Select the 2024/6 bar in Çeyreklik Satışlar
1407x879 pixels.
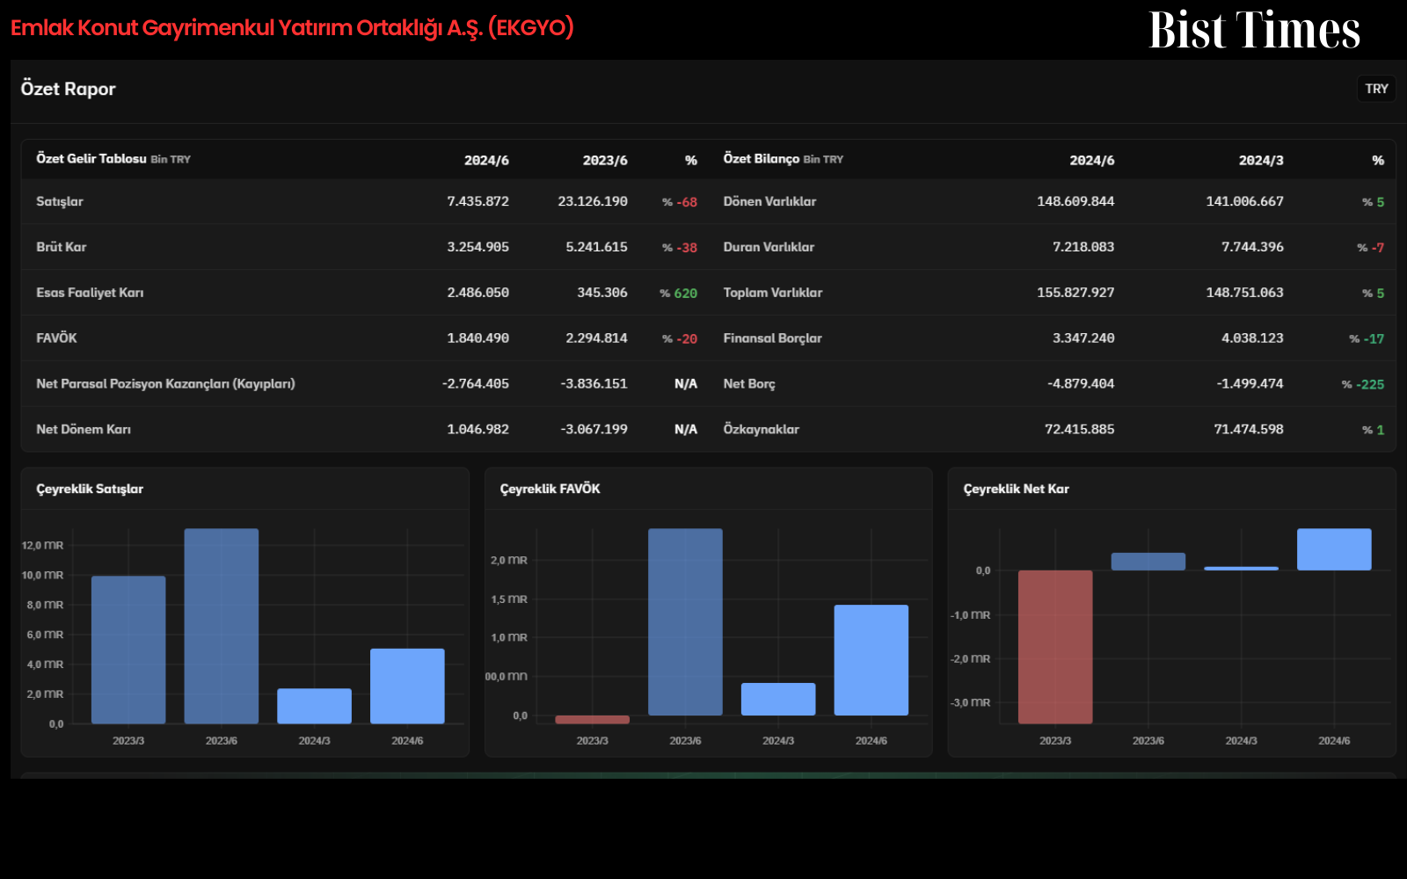pos(407,686)
